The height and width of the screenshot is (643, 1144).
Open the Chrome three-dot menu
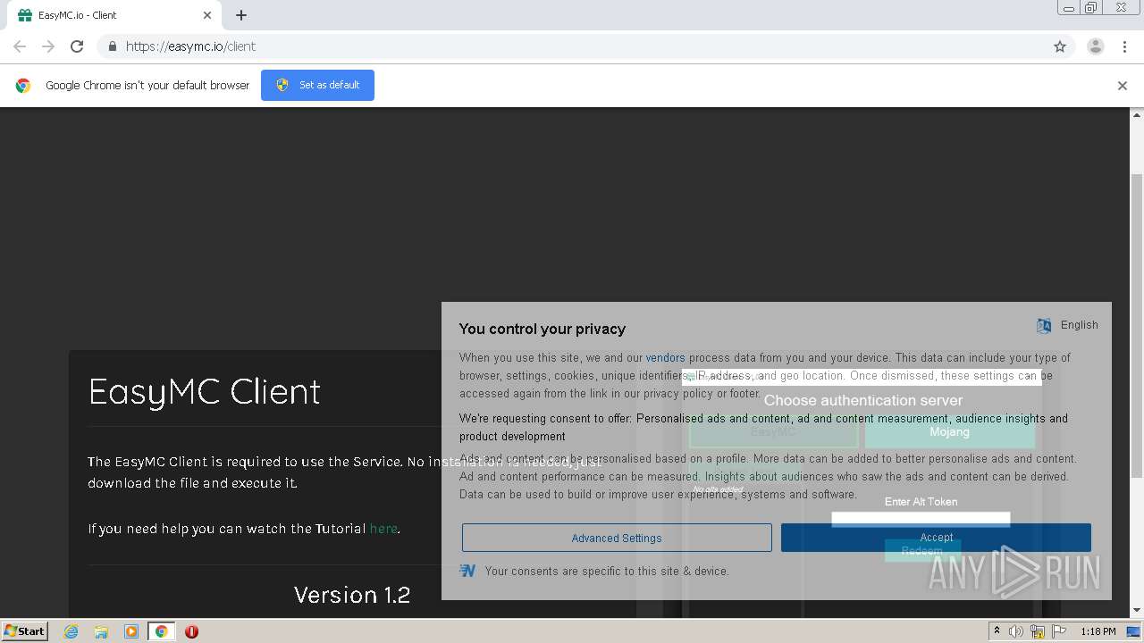tap(1124, 46)
